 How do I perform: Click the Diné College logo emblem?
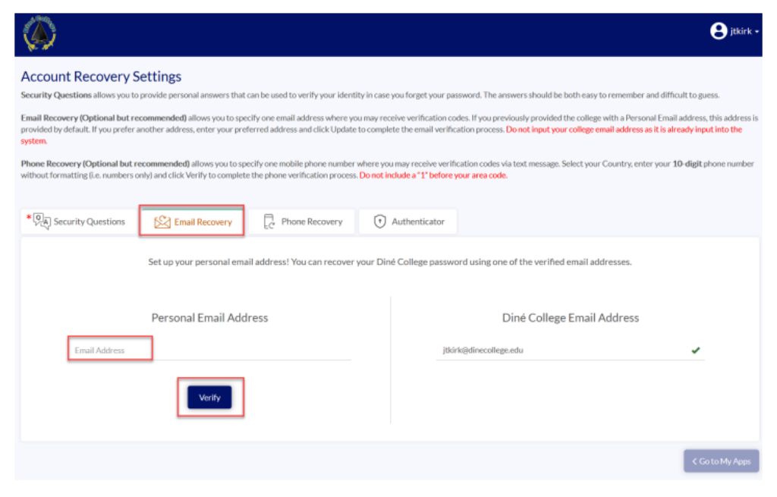coord(39,33)
